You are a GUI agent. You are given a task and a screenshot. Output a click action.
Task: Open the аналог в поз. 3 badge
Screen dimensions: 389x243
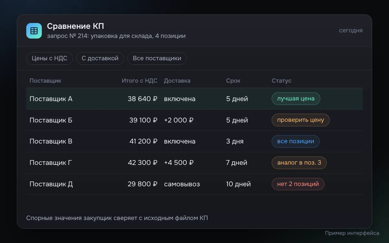point(299,163)
